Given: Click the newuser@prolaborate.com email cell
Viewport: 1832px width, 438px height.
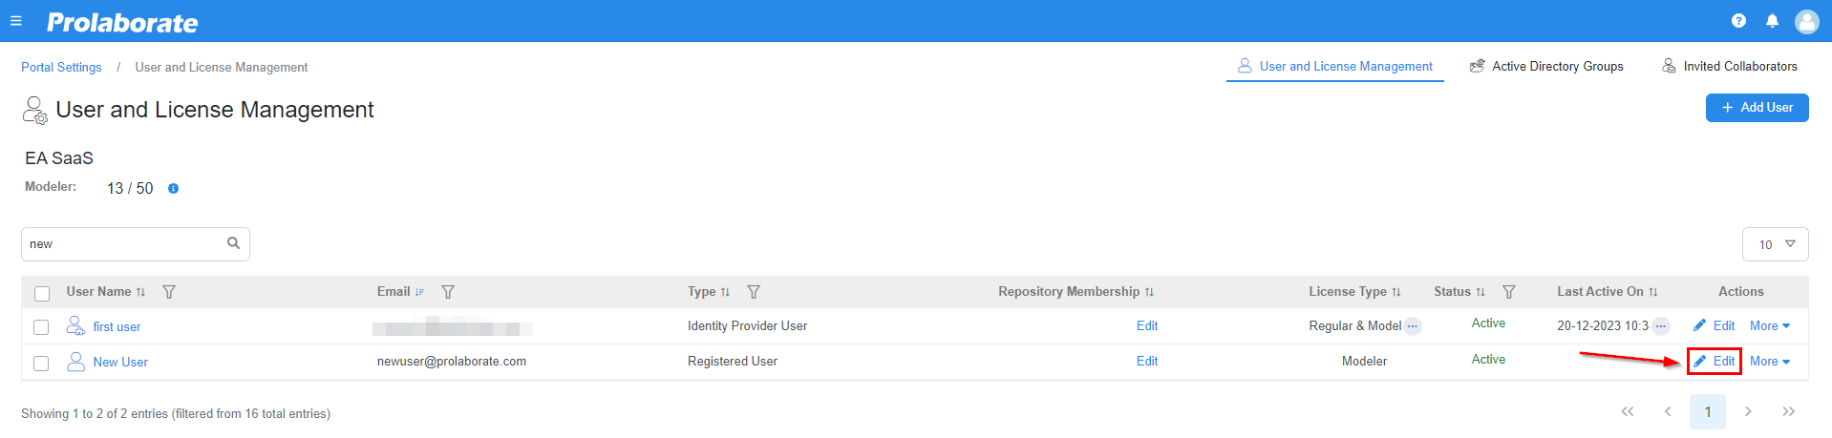Looking at the screenshot, I should [x=452, y=362].
